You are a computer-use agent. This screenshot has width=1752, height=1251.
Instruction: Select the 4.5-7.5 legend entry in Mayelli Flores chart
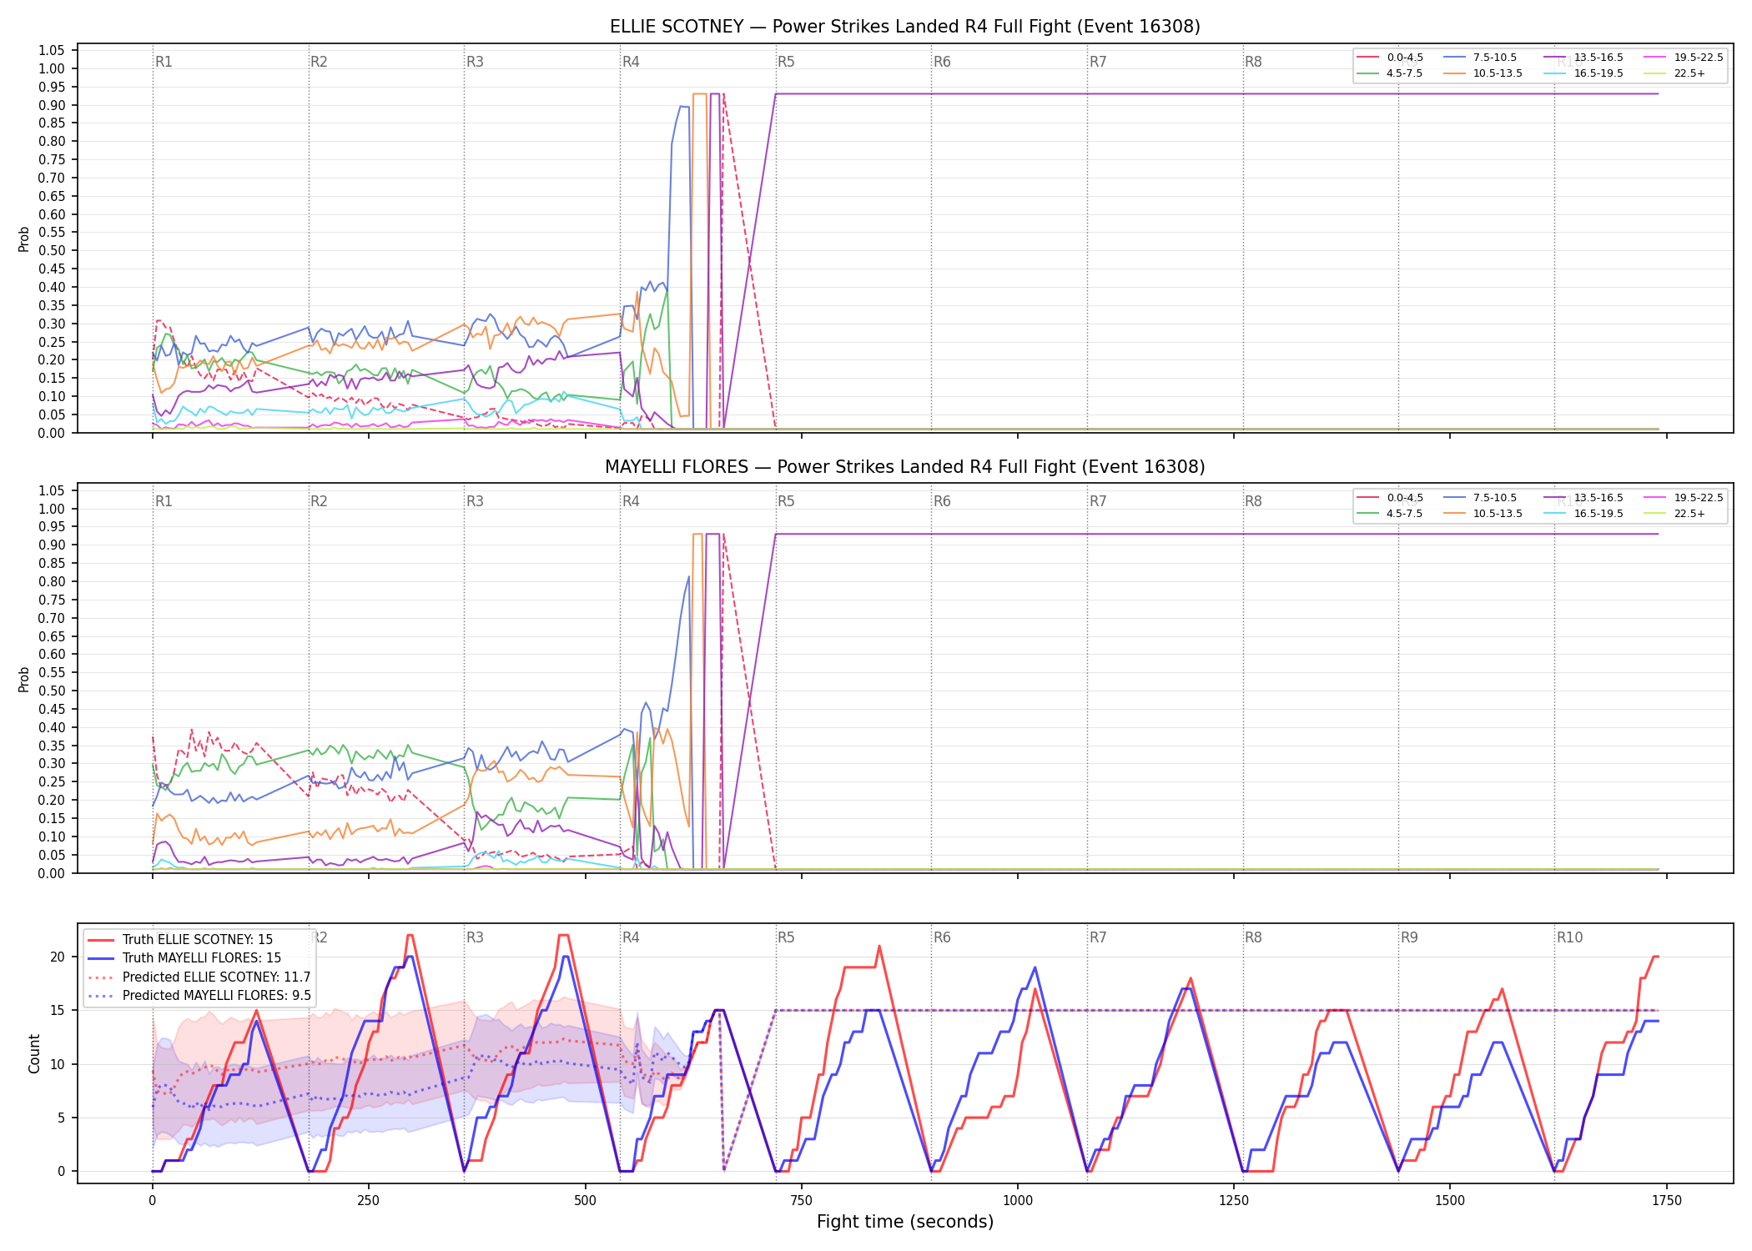(1390, 514)
